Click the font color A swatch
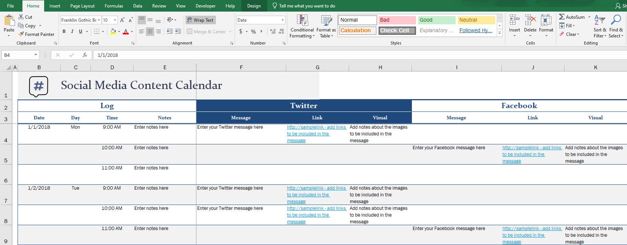Viewport: 627px width, 245px height. (x=126, y=31)
